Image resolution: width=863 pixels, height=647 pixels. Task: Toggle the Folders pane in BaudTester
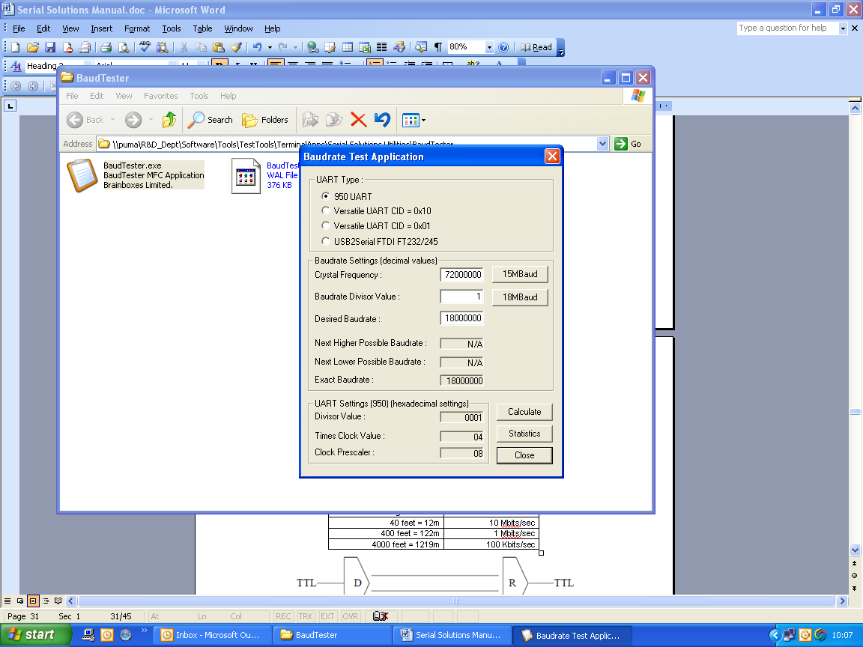point(266,120)
